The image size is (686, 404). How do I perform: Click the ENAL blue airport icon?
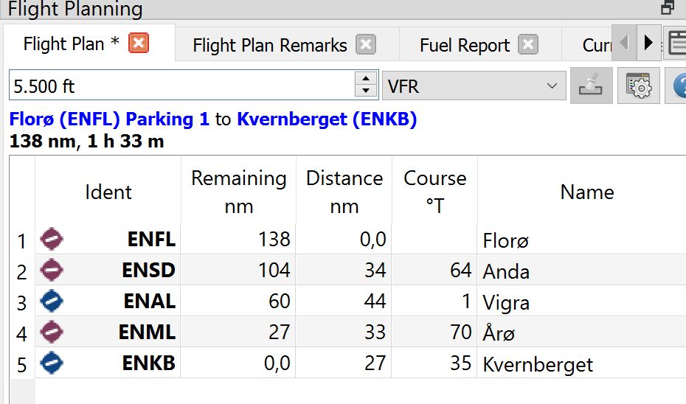pos(52,302)
